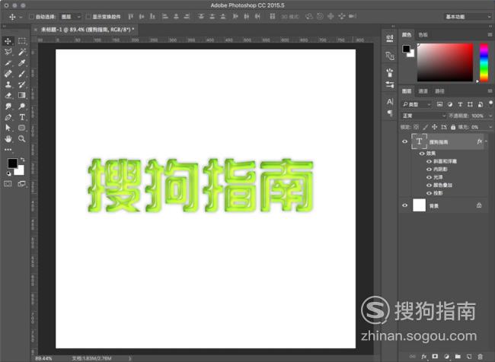This screenshot has width=495, height=362.
Task: Hide the Background layer eye icon
Action: point(404,205)
